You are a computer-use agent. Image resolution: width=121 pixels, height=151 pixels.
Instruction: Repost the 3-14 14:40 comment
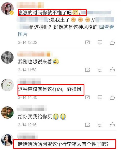[87, 97]
